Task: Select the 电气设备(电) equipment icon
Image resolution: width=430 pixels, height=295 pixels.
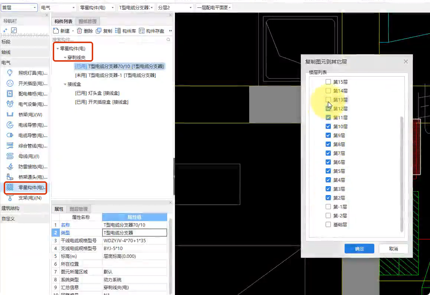Action: (10, 104)
